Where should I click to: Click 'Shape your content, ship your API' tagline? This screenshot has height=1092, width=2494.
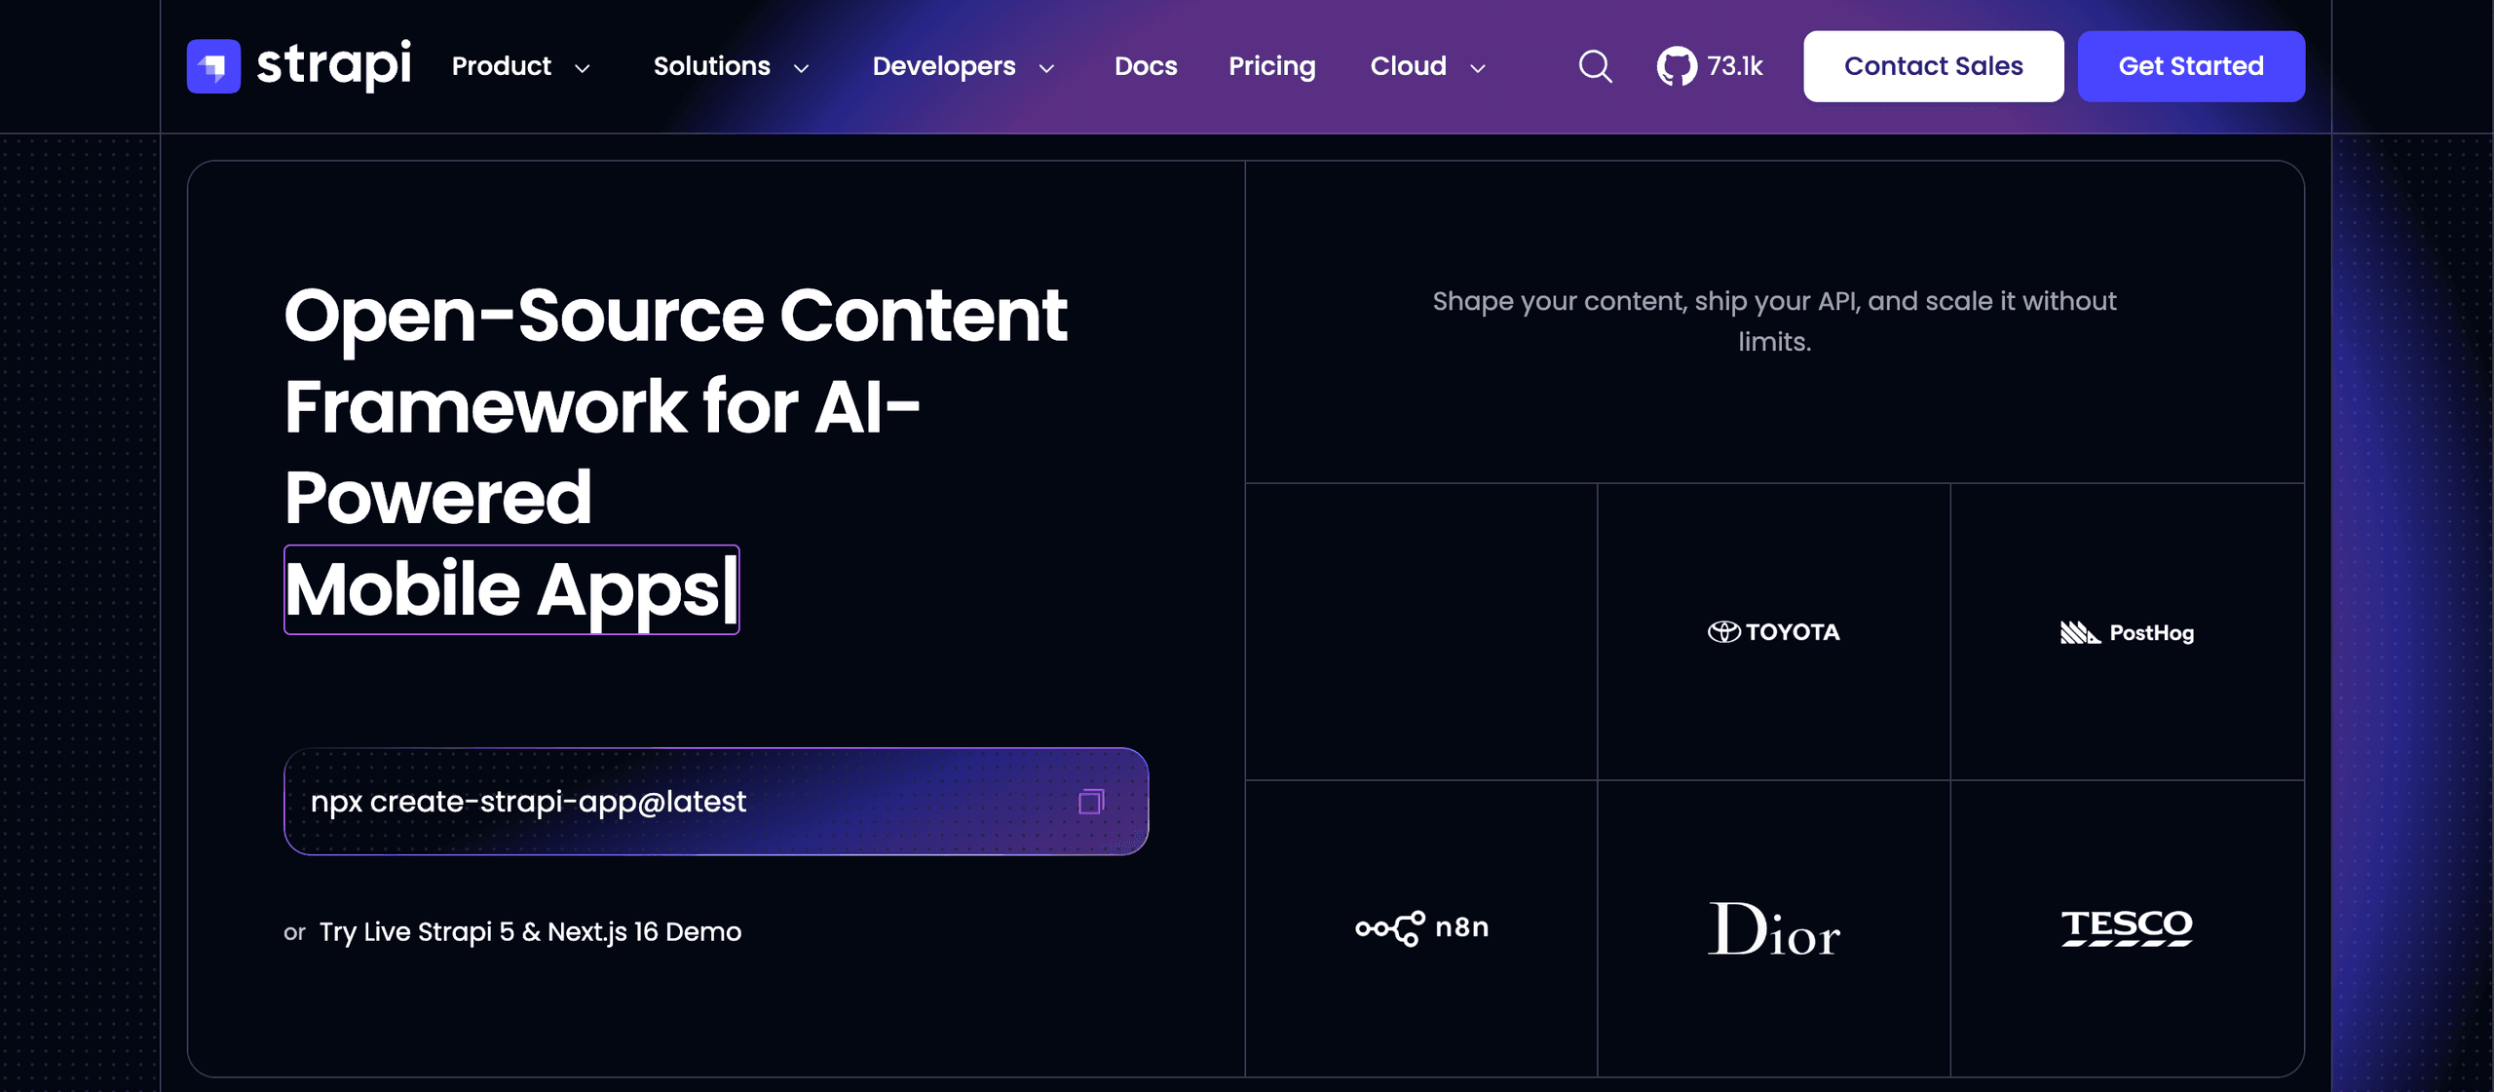(x=1774, y=320)
